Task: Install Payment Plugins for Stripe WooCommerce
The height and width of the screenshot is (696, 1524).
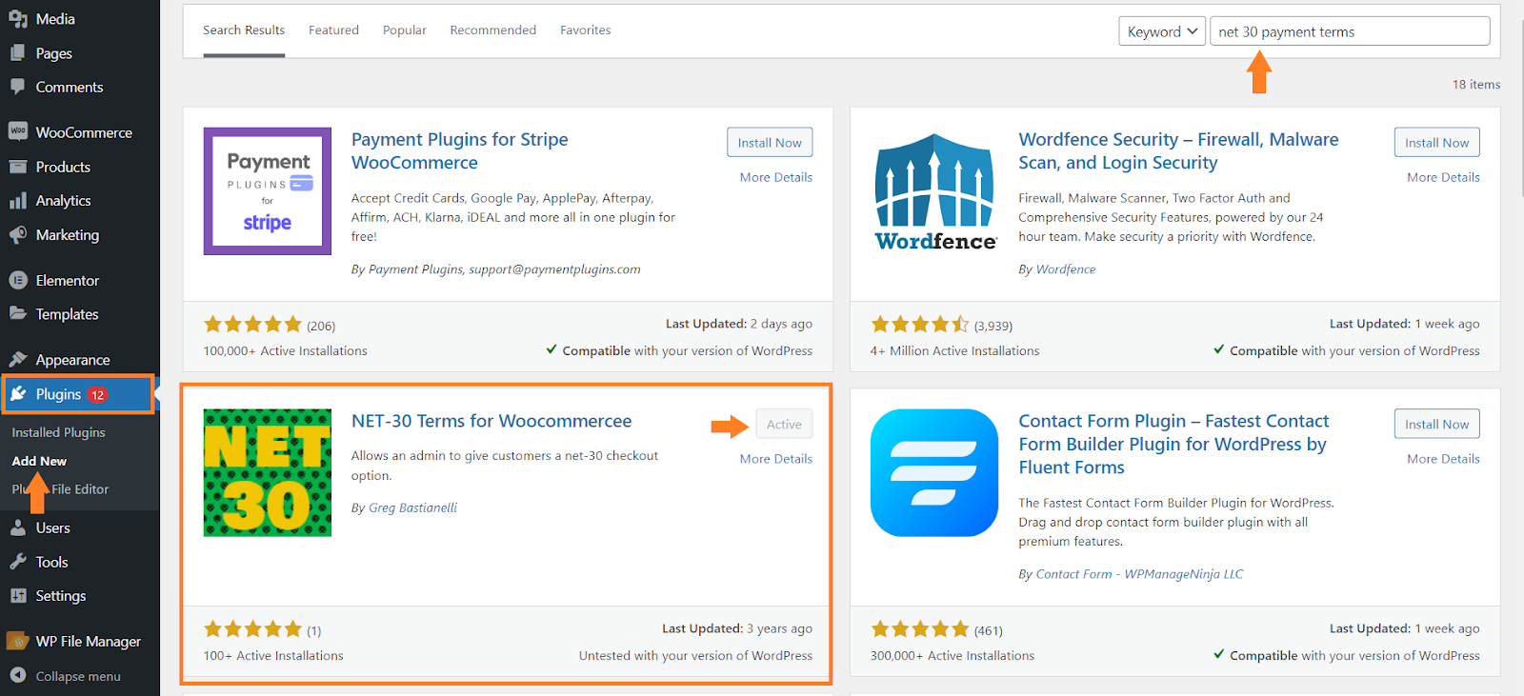Action: (770, 143)
